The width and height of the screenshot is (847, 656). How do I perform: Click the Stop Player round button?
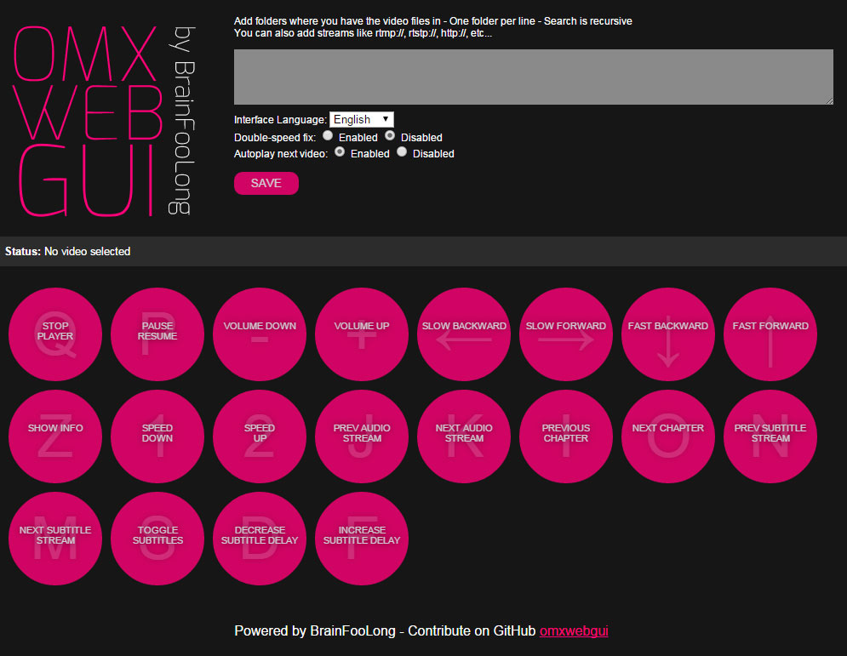coord(55,334)
